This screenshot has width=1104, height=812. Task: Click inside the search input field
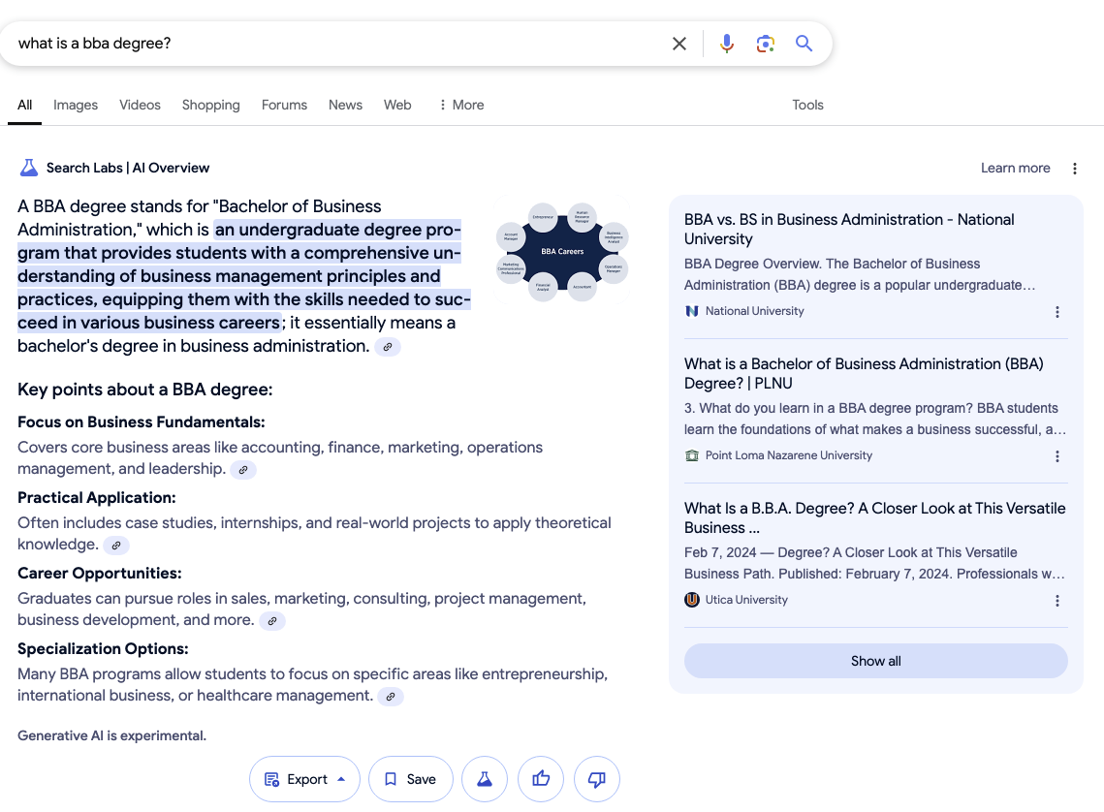[291, 43]
